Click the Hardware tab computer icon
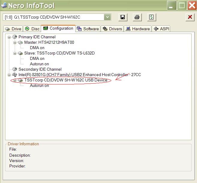Image resolution: width=197 pixels, height=183 pixels. (x=128, y=29)
